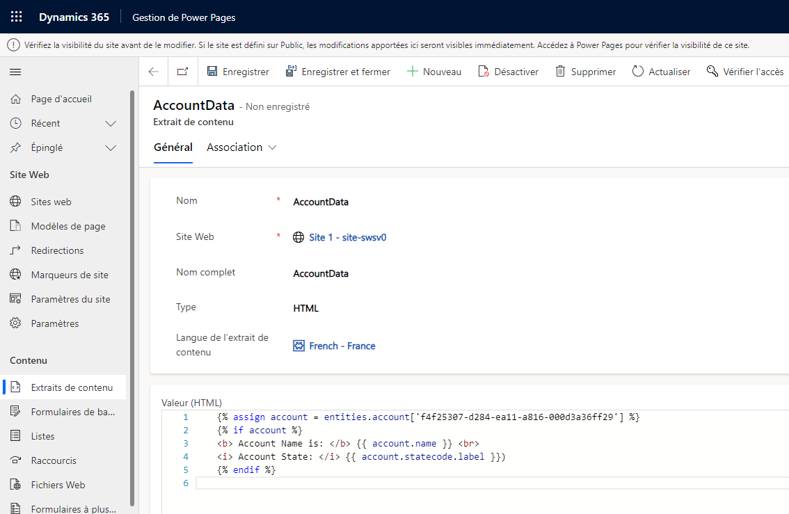Click code line 4 with account.statecode.label
Viewport: 789px width, 514px height.
pyautogui.click(x=361, y=457)
